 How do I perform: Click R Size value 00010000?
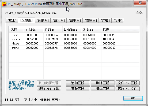coord(90,39)
